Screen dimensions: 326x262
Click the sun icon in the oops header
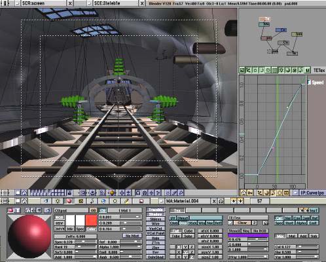[x=281, y=70]
